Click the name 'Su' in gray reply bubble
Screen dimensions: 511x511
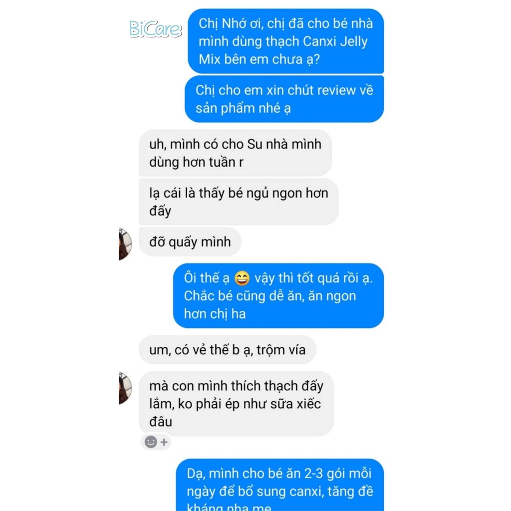click(255, 144)
